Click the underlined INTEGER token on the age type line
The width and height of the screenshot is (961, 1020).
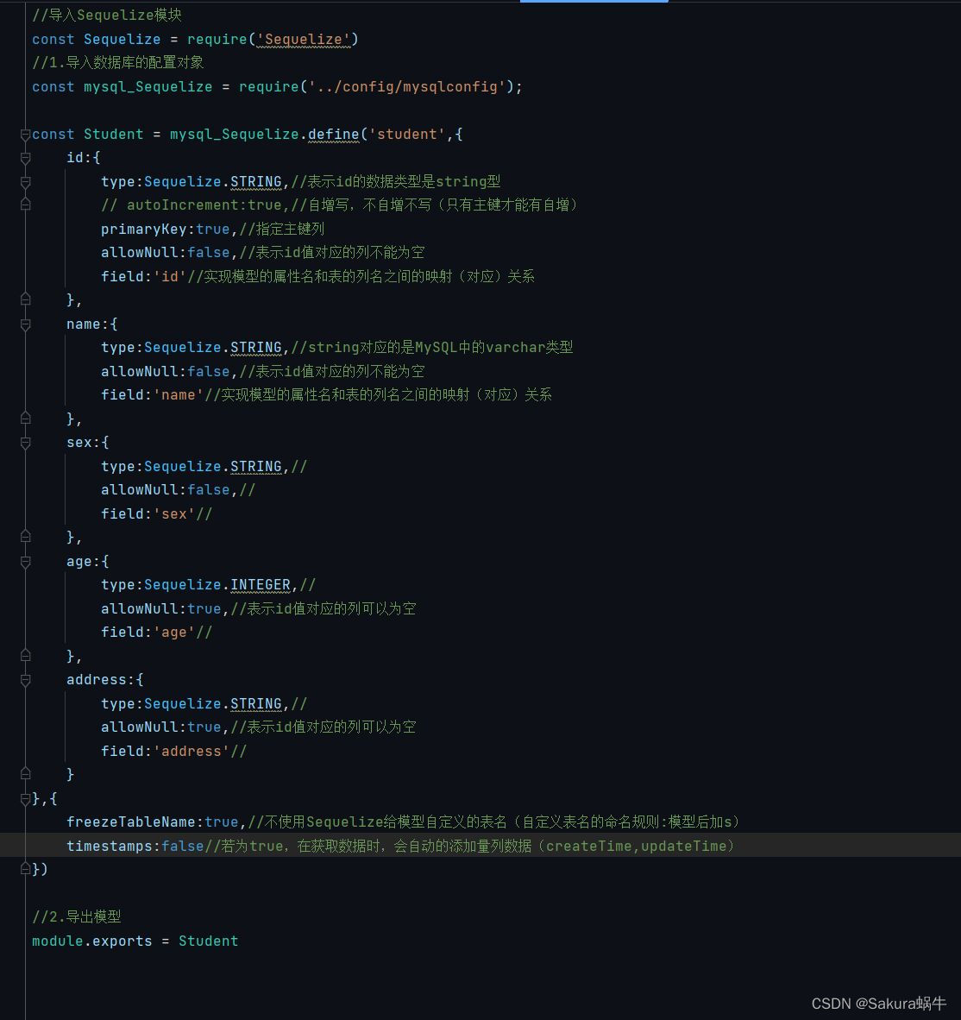(x=260, y=584)
